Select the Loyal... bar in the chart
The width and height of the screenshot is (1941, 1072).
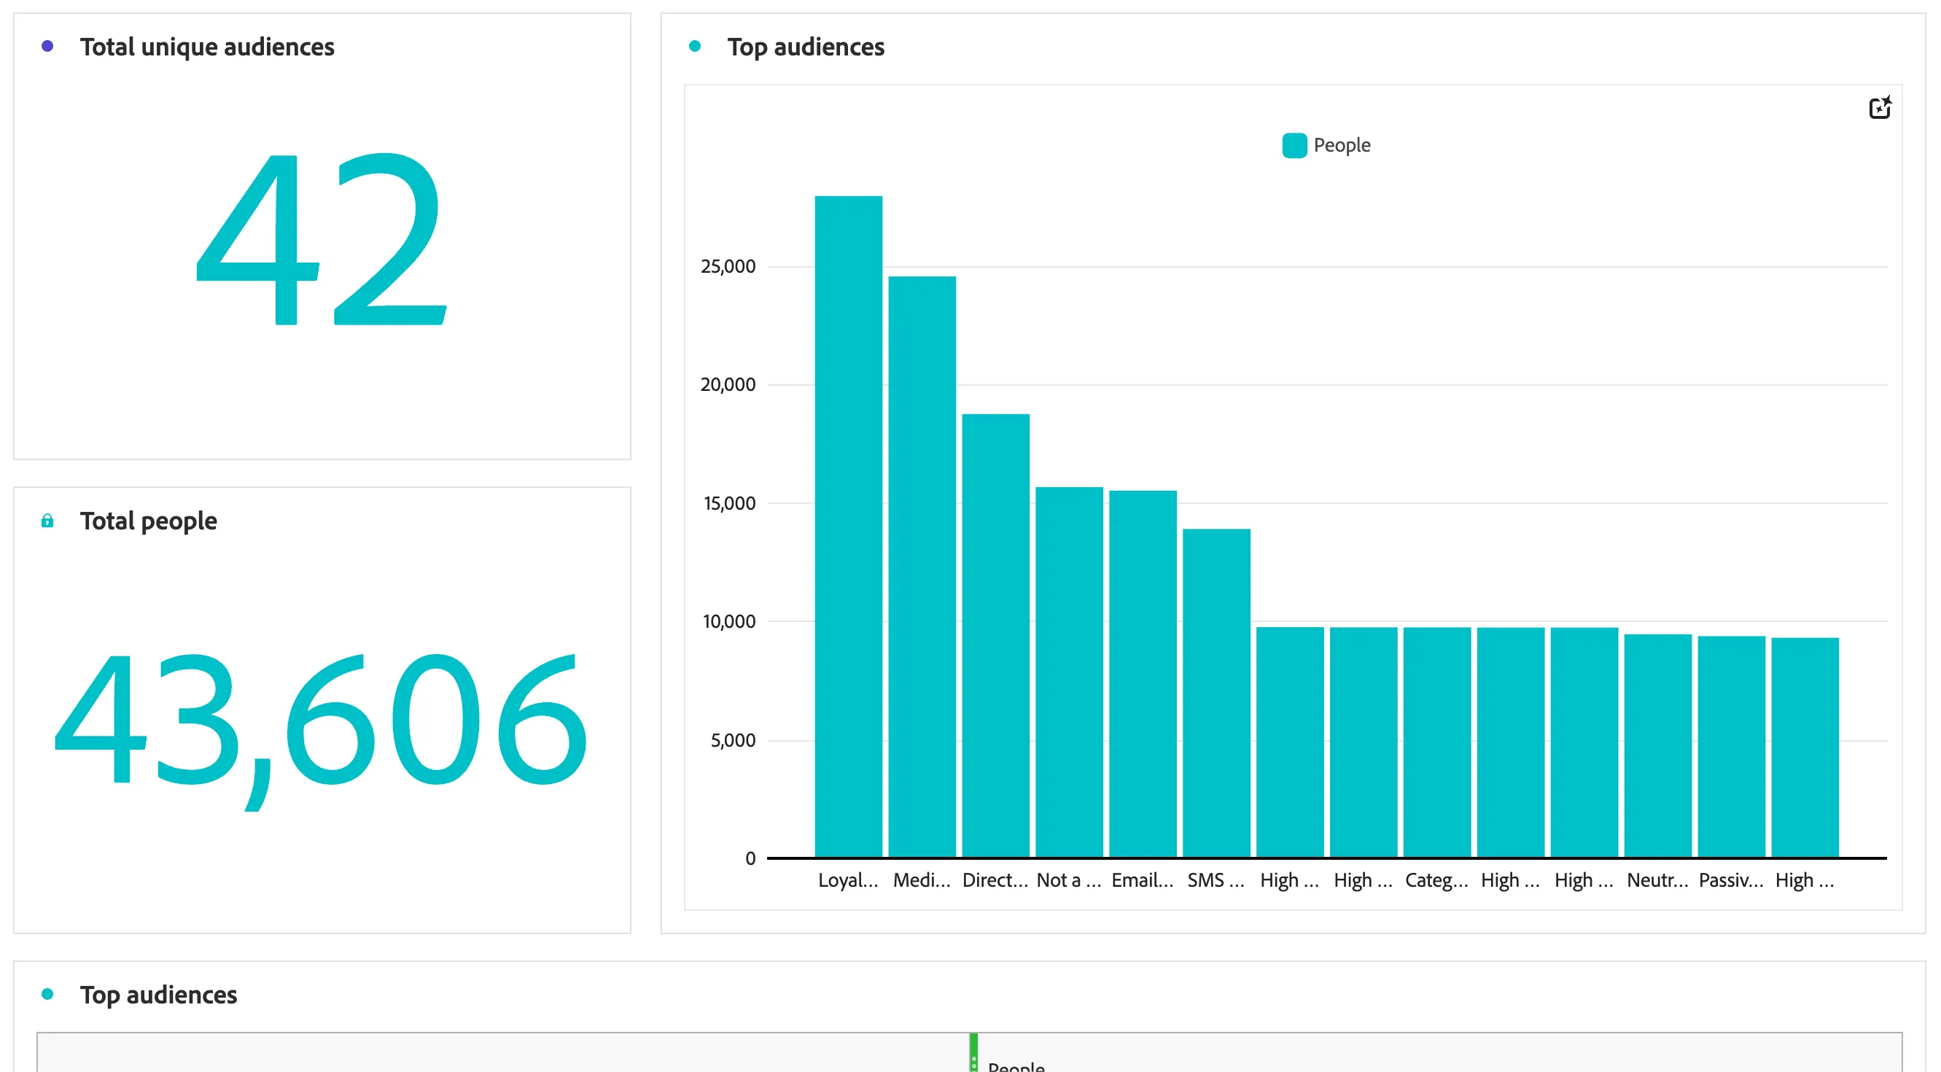click(849, 527)
